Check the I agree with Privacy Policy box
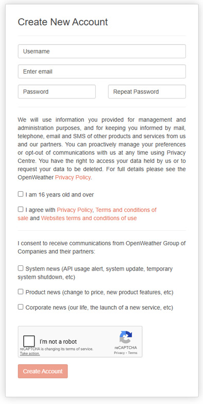The width and height of the screenshot is (203, 404). [21, 209]
